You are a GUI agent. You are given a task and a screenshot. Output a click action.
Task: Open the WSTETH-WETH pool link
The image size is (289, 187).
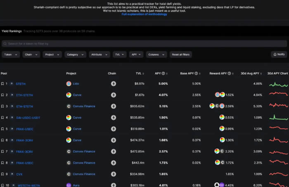pyautogui.click(x=28, y=185)
